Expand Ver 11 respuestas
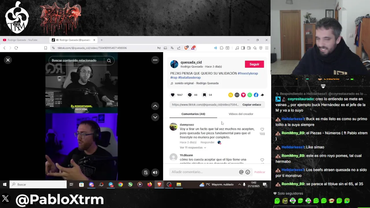 pyautogui.click(x=193, y=148)
